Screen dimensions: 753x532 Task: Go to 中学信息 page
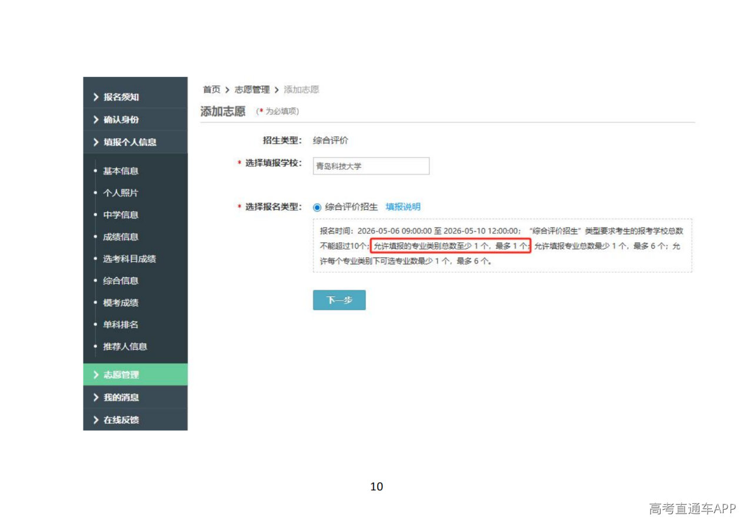tap(121, 215)
